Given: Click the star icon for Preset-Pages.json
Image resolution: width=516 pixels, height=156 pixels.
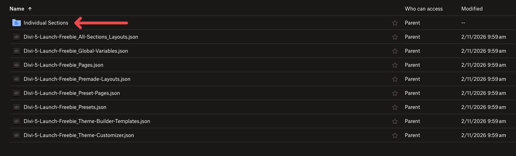Looking at the screenshot, I should click(395, 93).
